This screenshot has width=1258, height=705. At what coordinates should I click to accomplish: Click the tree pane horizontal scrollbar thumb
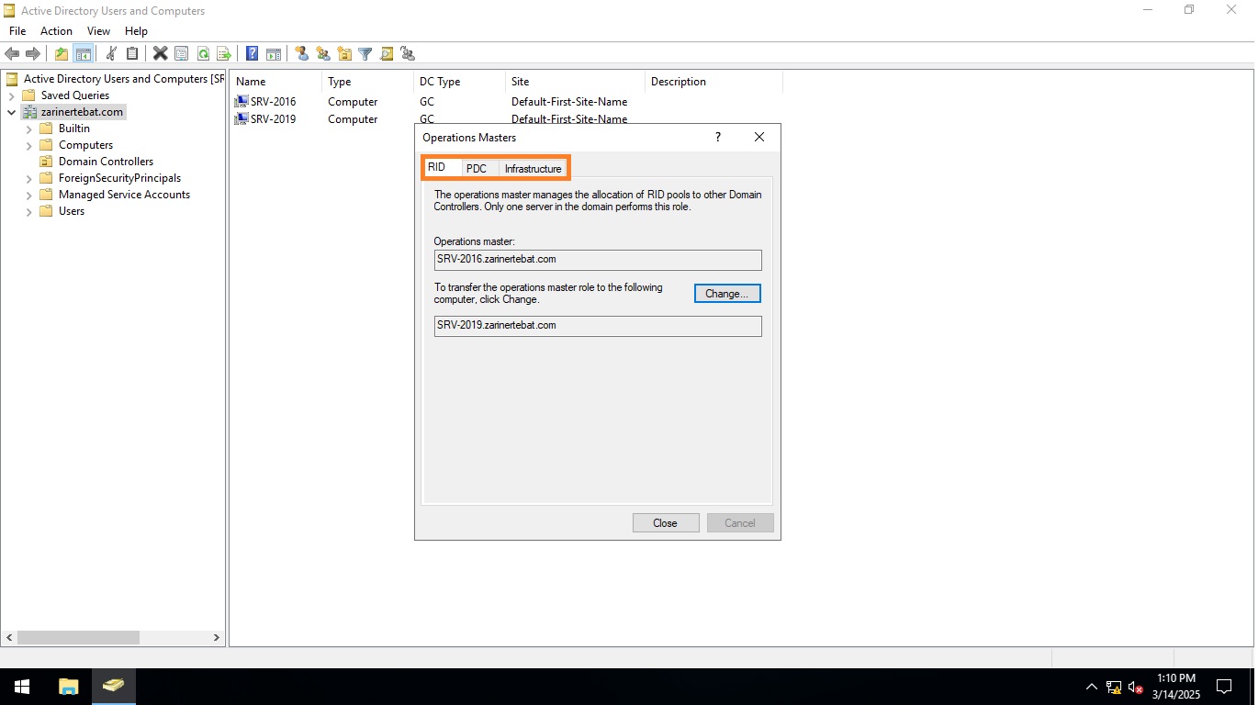coord(78,637)
